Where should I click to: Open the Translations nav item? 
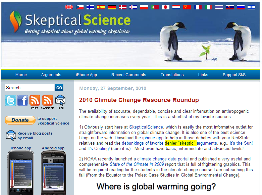pos(172,75)
